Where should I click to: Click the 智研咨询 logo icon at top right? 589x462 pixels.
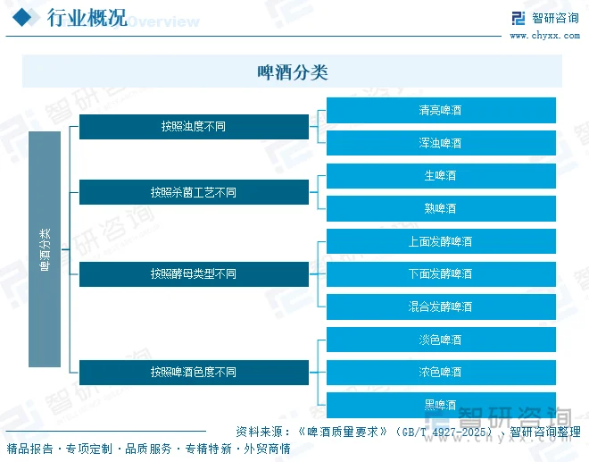point(518,18)
